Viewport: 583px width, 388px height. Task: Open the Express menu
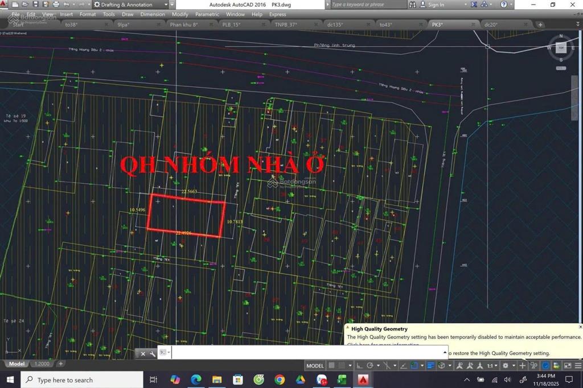(278, 14)
